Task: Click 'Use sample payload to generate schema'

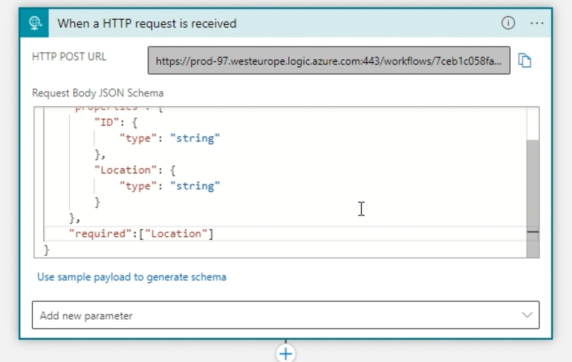Action: (x=132, y=277)
